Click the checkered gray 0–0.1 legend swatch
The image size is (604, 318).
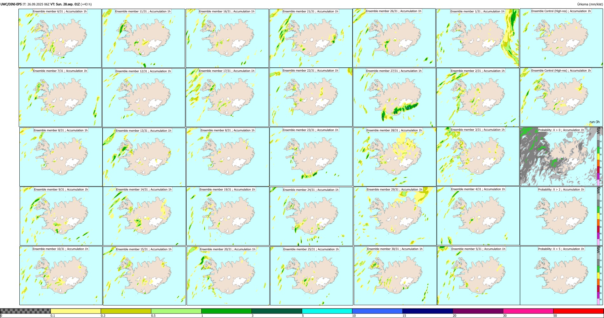click(25, 311)
